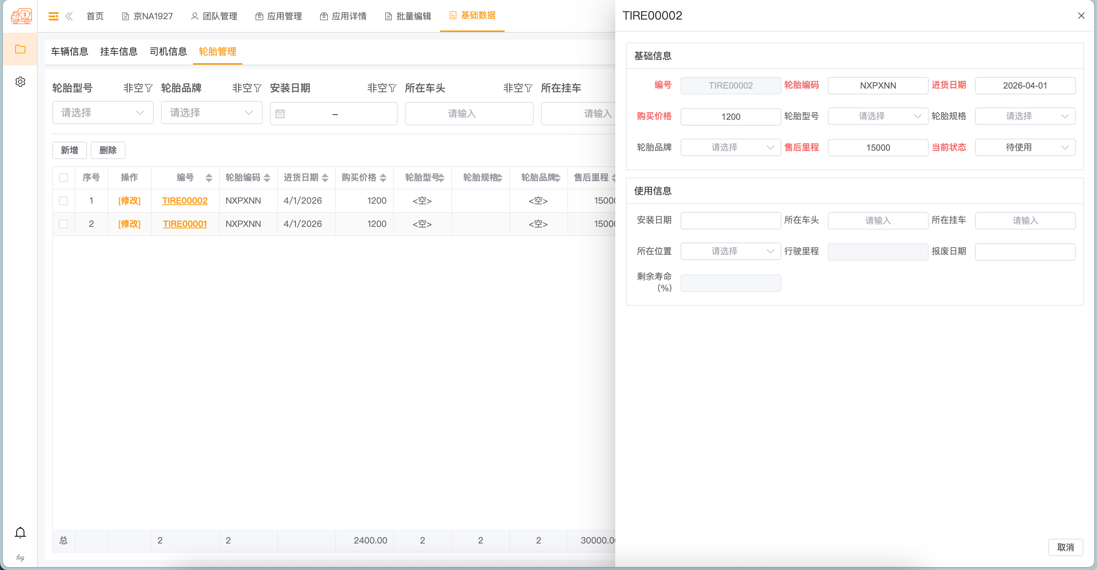
Task: Open the settings gear in the sidebar
Action: click(x=20, y=82)
